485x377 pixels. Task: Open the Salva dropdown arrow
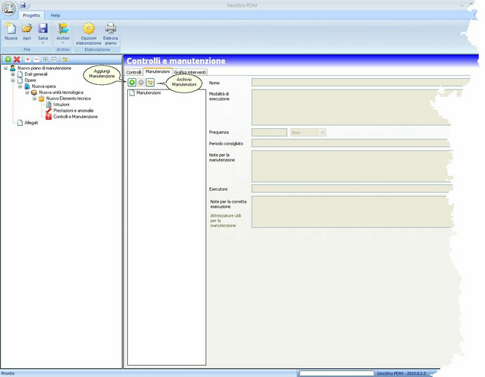click(42, 42)
